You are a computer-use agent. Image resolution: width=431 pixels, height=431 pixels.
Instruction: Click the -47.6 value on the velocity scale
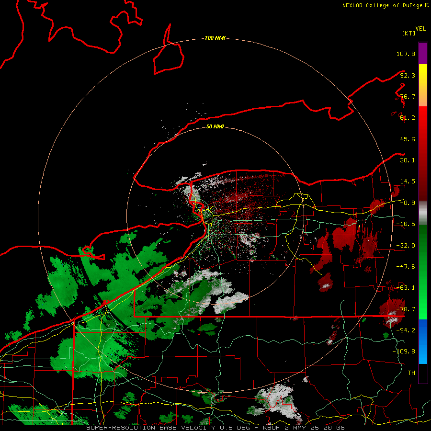pyautogui.click(x=406, y=267)
